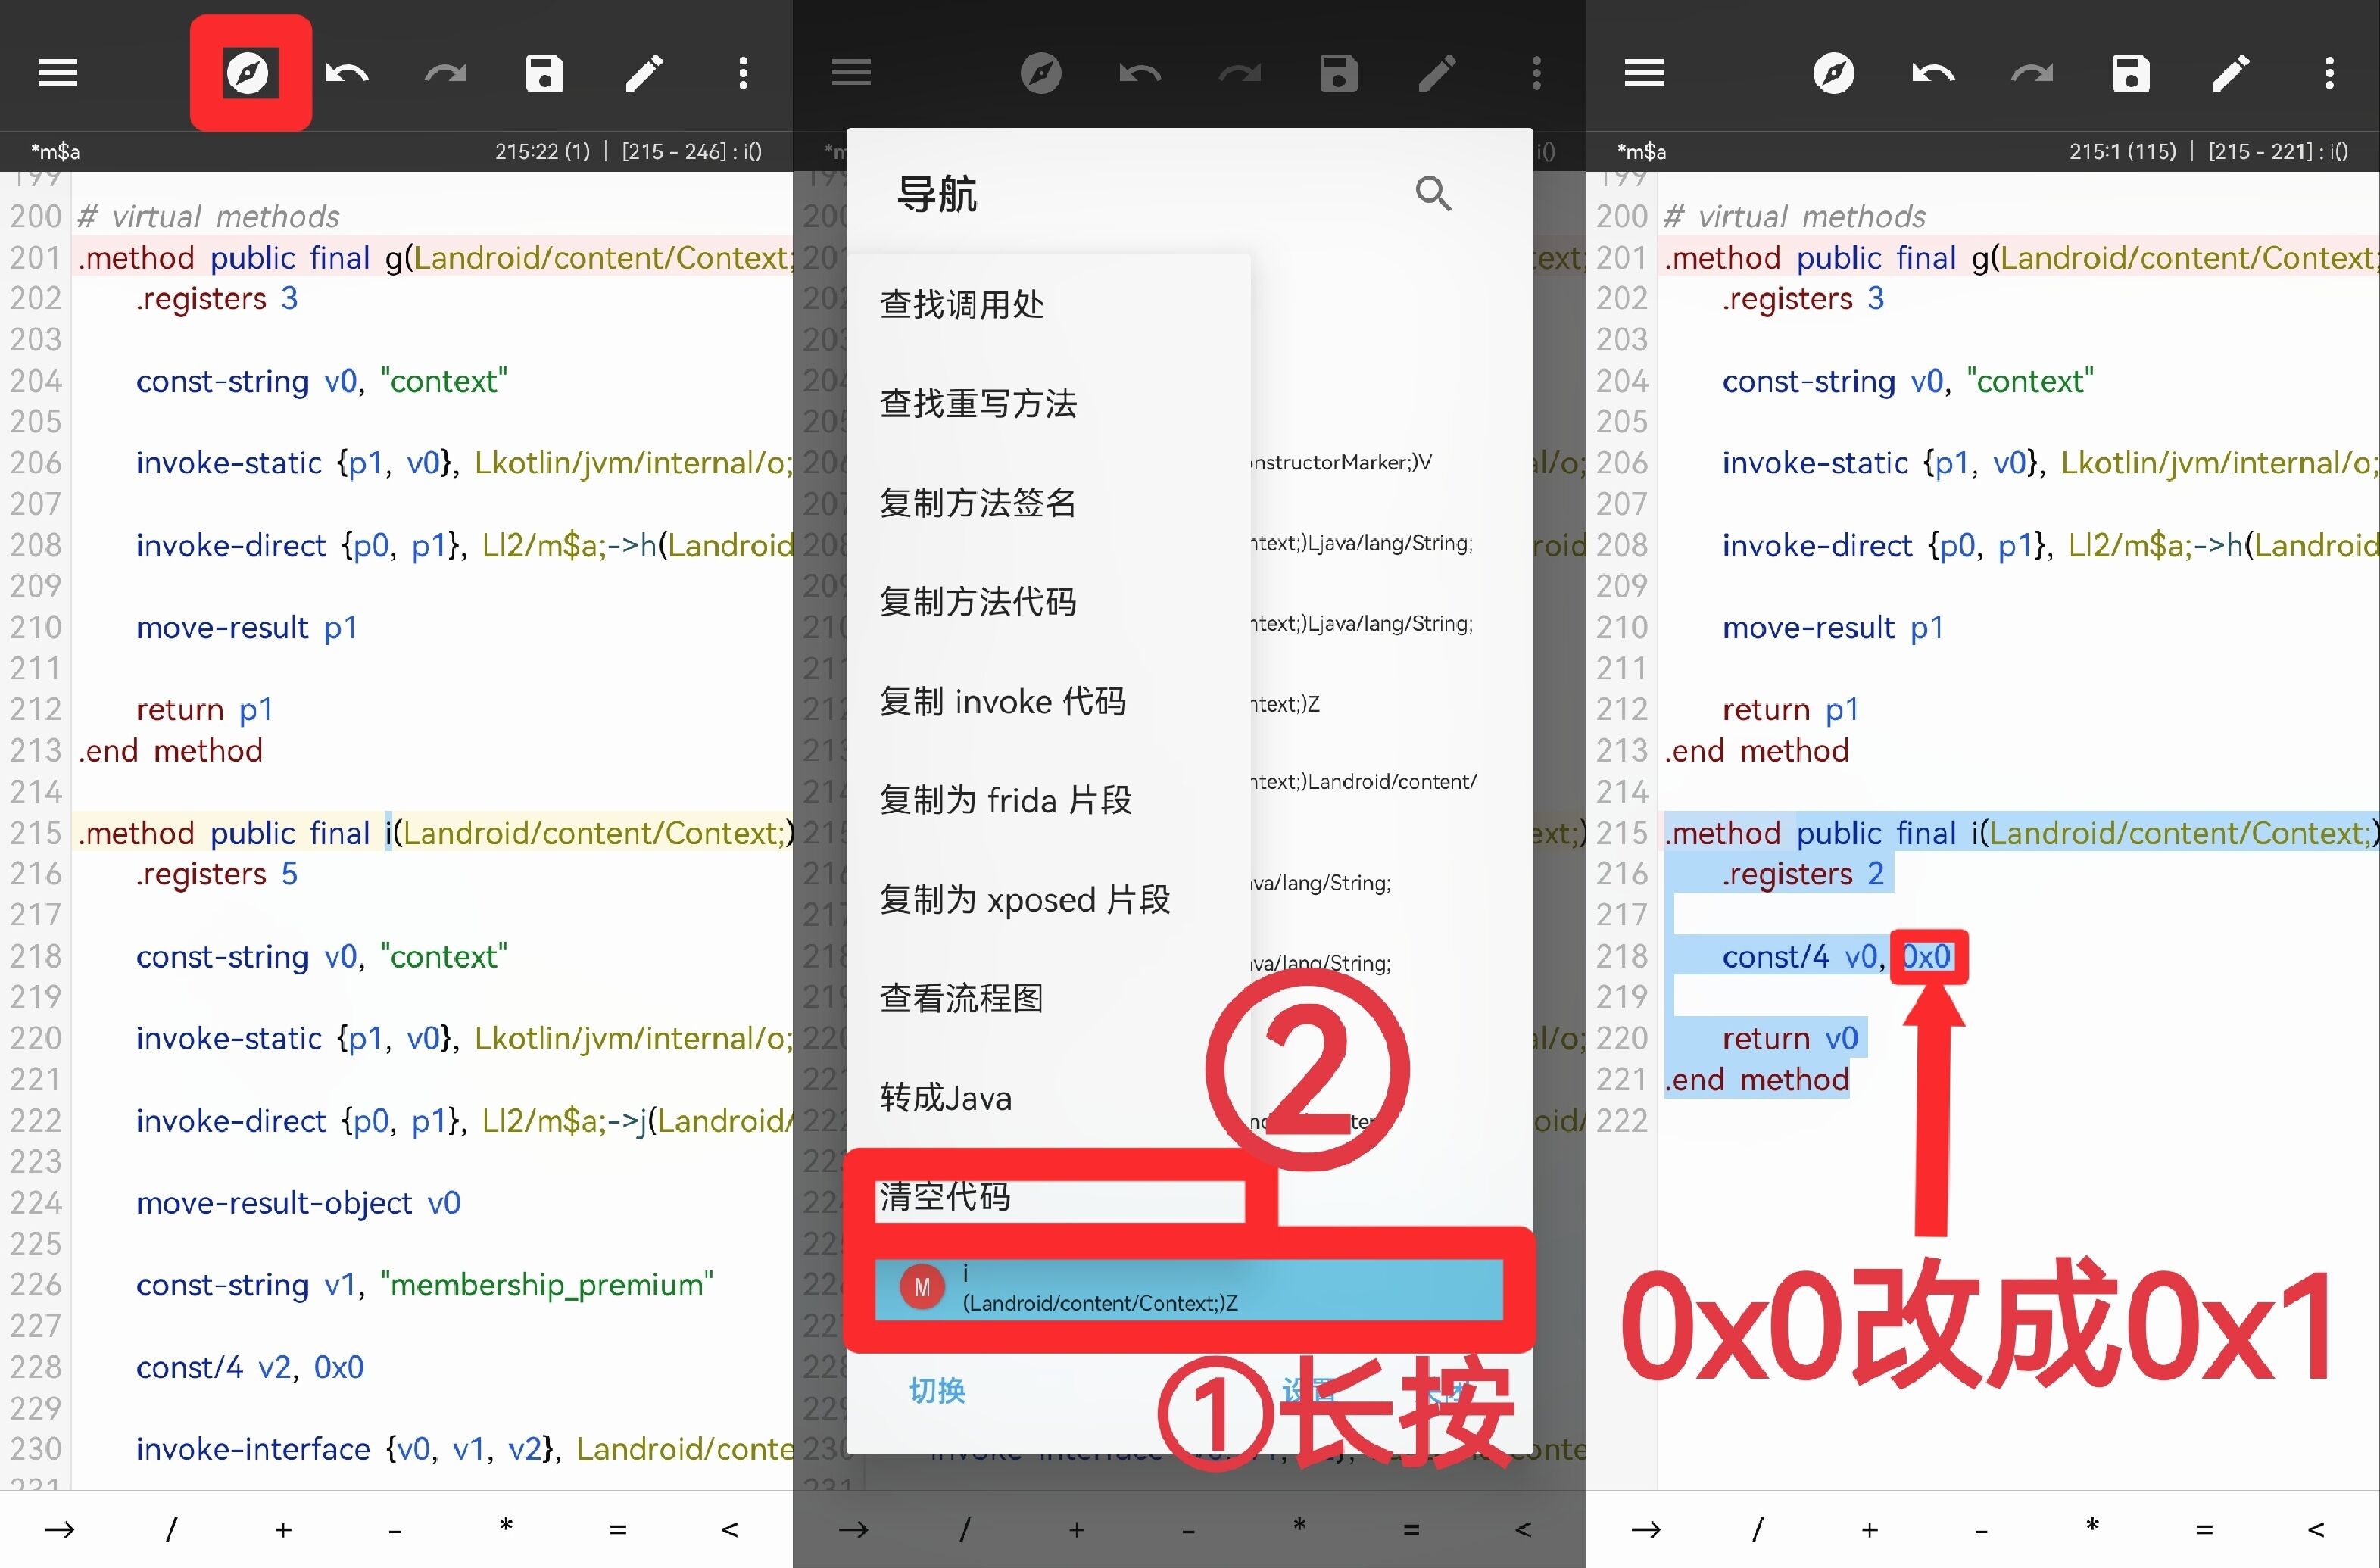Tap the dimmed overflow icon behind the 导航 dialog
Image resolution: width=2380 pixels, height=1568 pixels.
point(1537,73)
